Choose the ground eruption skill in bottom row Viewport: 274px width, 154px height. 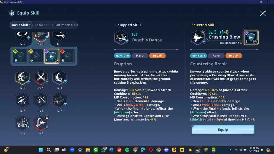point(22,123)
